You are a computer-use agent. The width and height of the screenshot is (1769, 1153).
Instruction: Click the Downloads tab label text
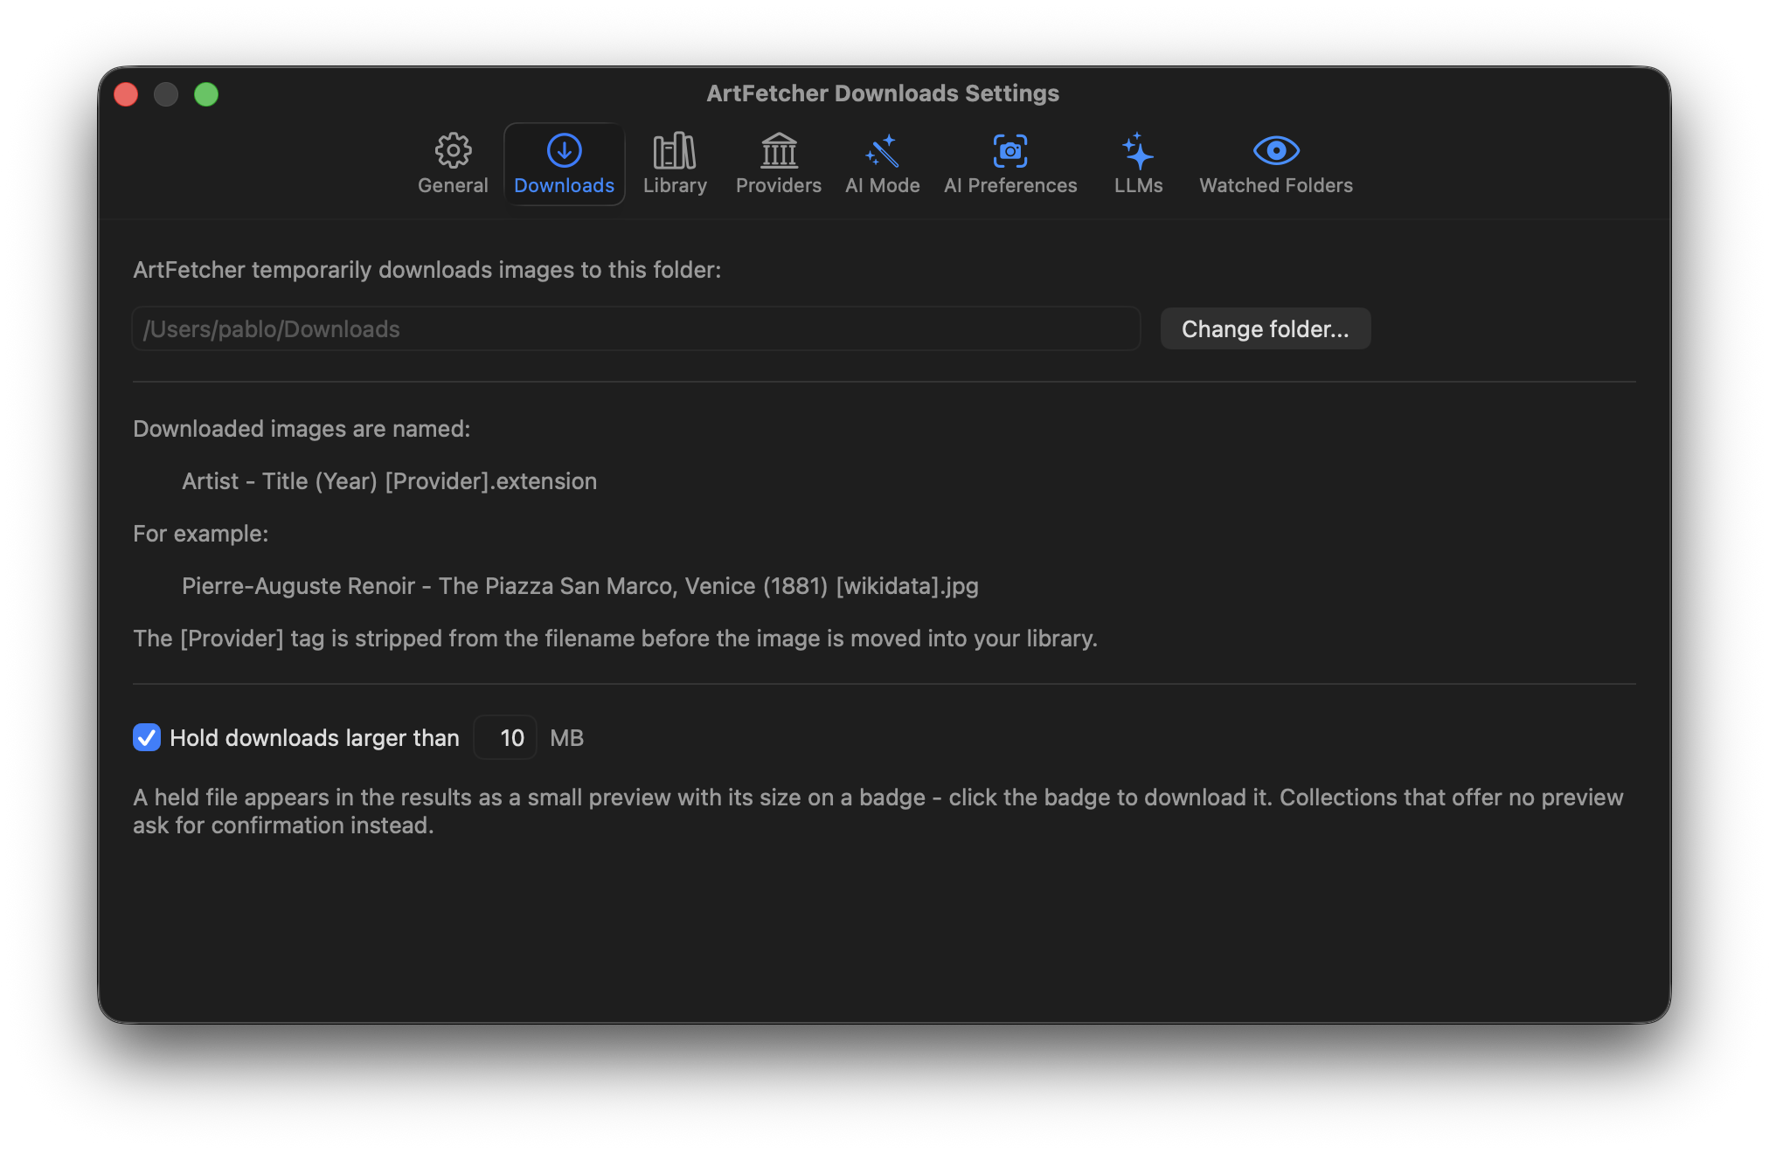(564, 185)
